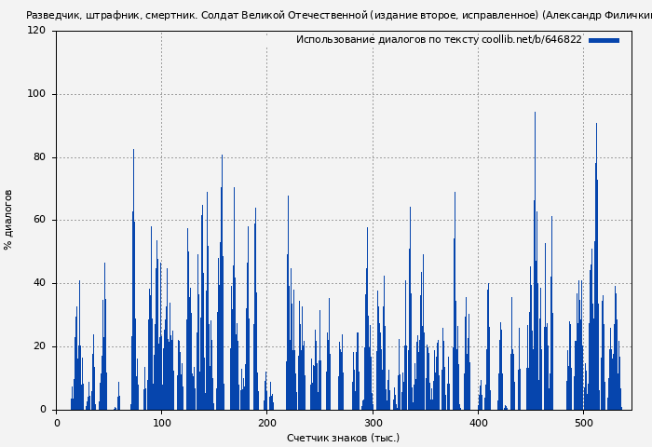The height and width of the screenshot is (447, 652).
Task: Click the bar peak right of x-axis 500
Action: coord(596,125)
